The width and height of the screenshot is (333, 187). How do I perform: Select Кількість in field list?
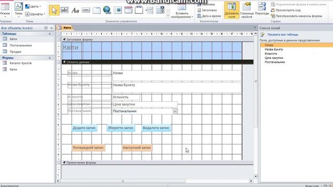point(297,54)
